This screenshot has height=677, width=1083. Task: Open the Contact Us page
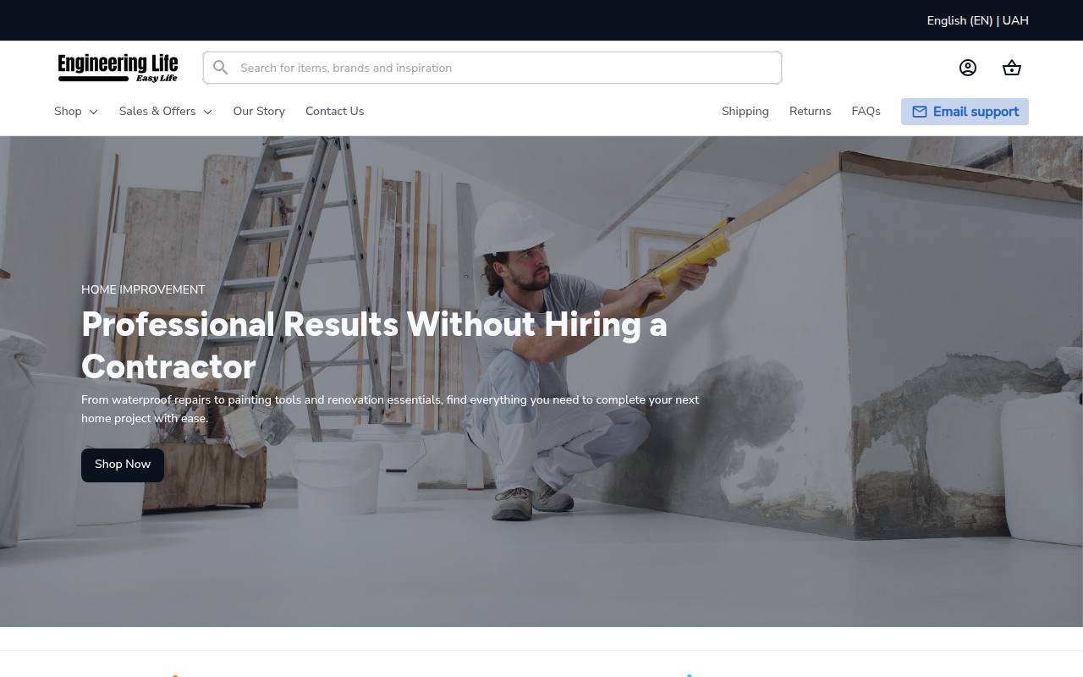pos(335,111)
